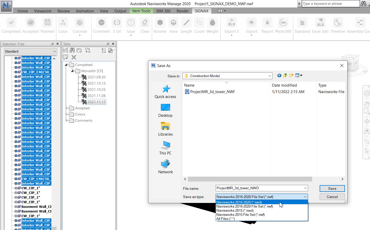
Task: Click the Quick access shortcut
Action: [x=166, y=92]
